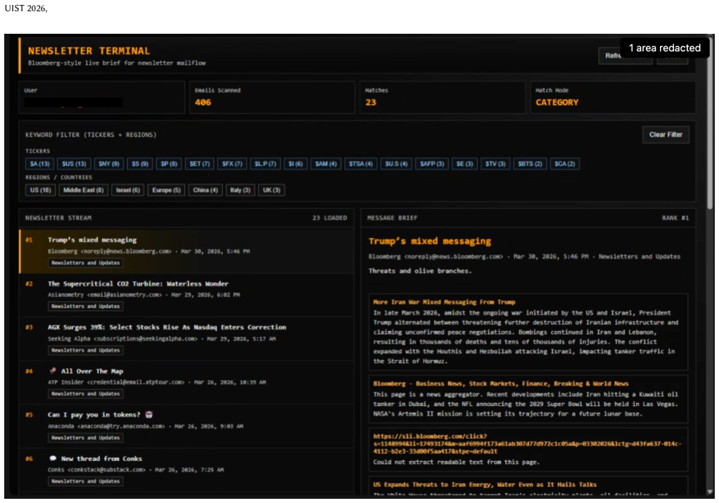This screenshot has width=719, height=503.
Task: Click the $AFP (3) ticker chip
Action: [x=432, y=164]
